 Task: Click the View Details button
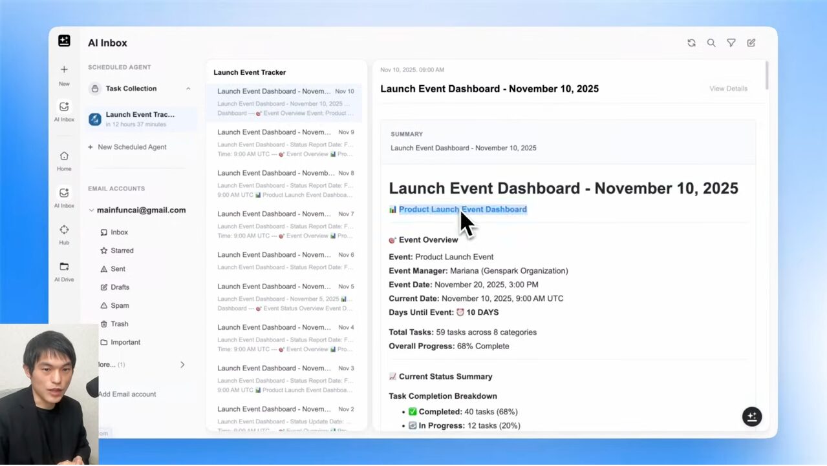pos(728,88)
